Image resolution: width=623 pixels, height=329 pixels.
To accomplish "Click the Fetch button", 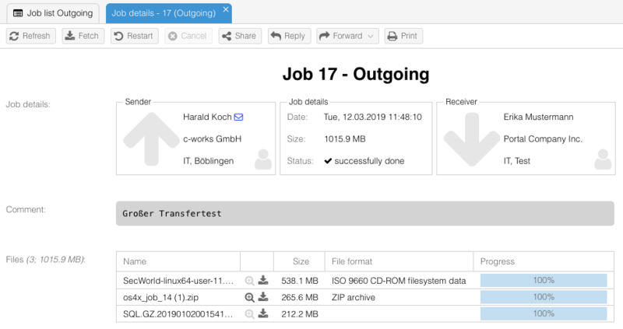I will click(81, 36).
